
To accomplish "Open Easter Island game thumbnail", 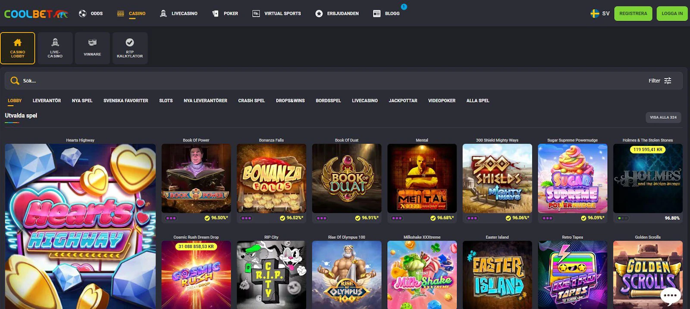I will click(497, 275).
